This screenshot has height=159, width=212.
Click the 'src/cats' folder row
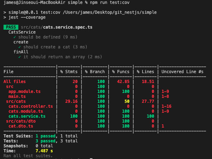(16, 101)
